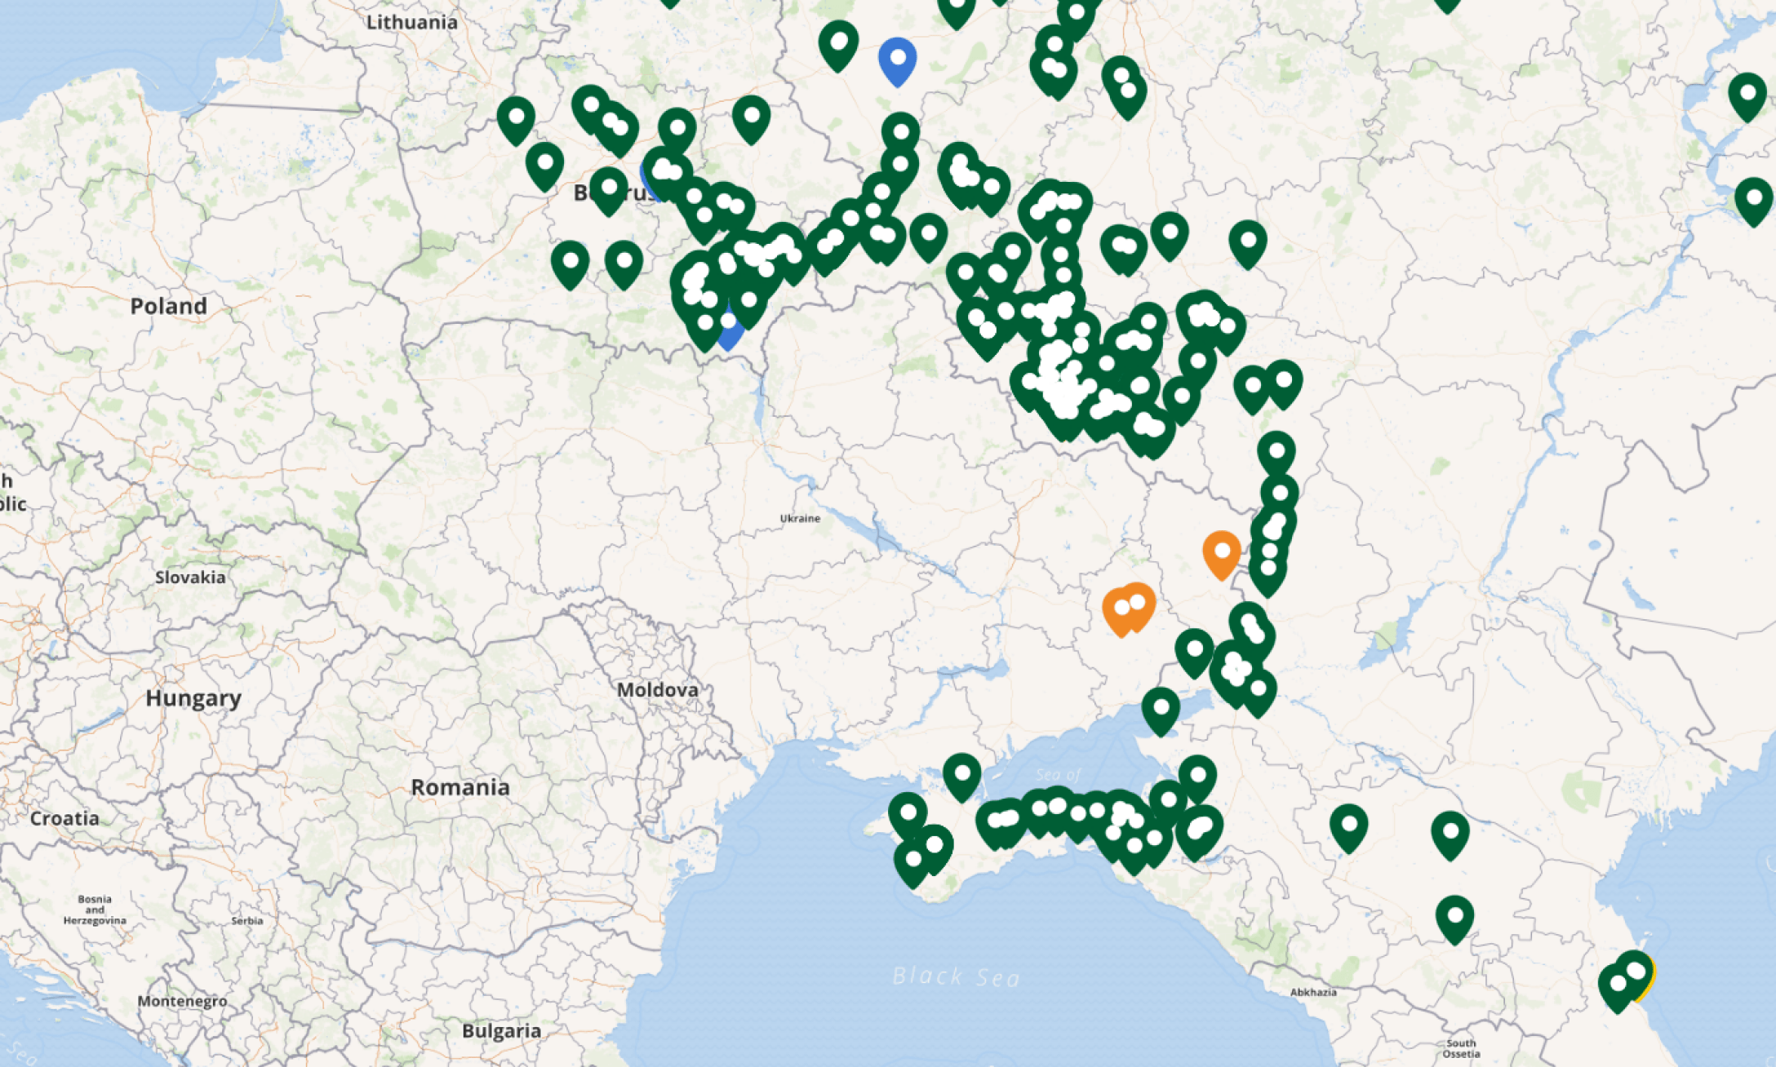Image resolution: width=1776 pixels, height=1067 pixels.
Task: Select the green marker on the Sea of Azov north shore
Action: tap(1161, 711)
